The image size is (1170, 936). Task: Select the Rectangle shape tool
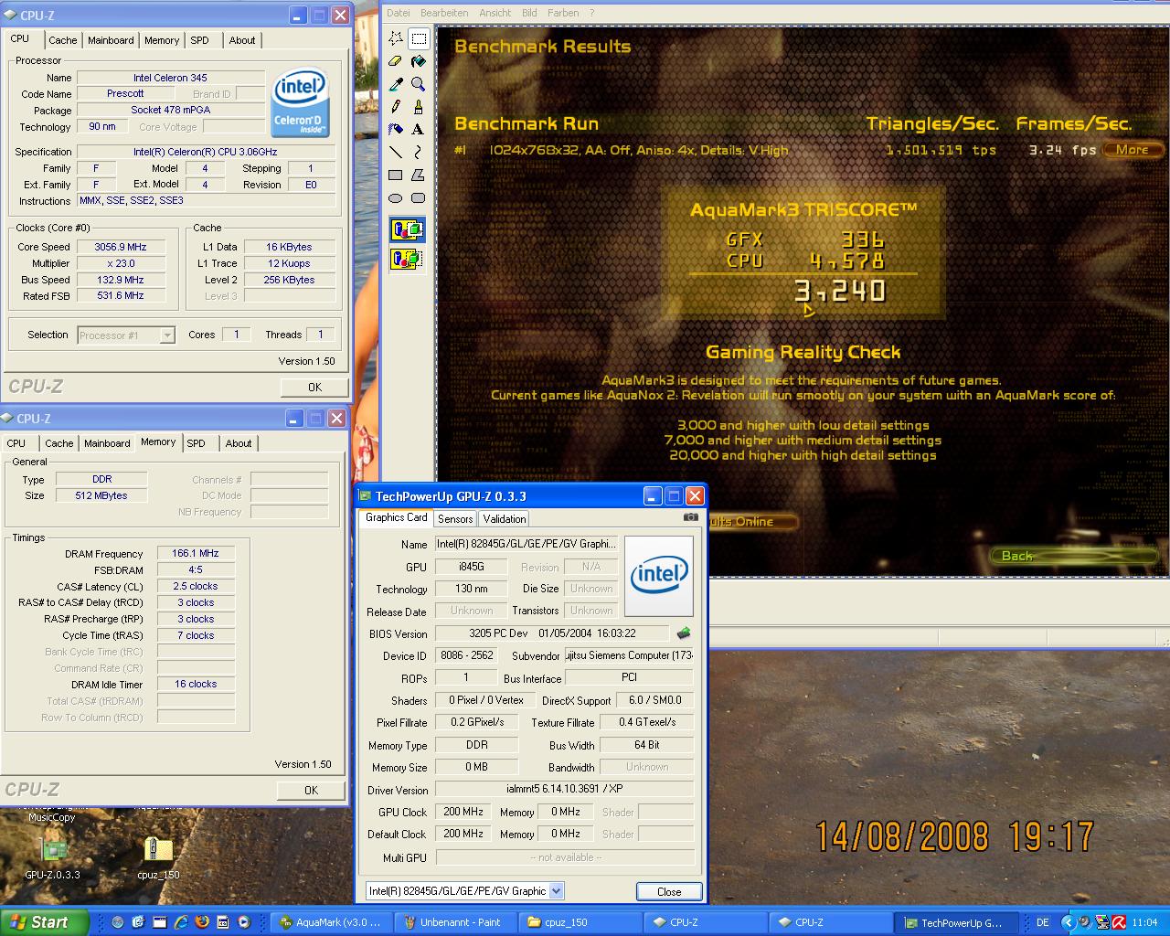click(396, 175)
